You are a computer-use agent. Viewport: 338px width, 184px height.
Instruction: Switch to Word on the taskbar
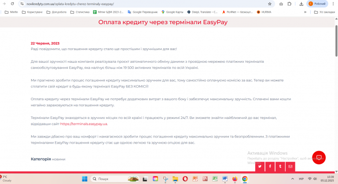pyautogui.click(x=225, y=179)
